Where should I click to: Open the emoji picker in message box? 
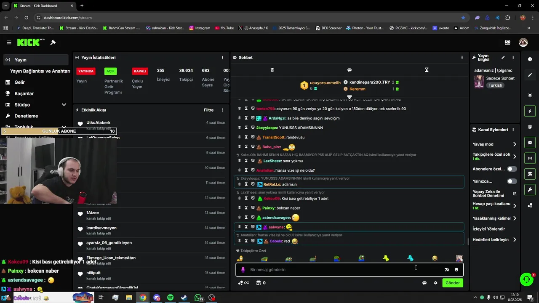tap(456, 270)
